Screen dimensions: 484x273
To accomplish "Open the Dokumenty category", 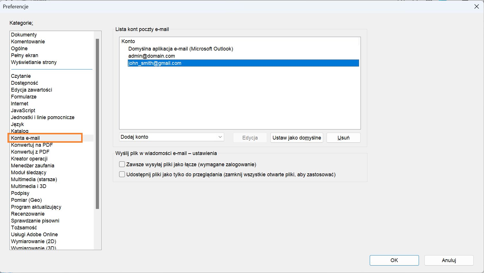I will pyautogui.click(x=24, y=35).
